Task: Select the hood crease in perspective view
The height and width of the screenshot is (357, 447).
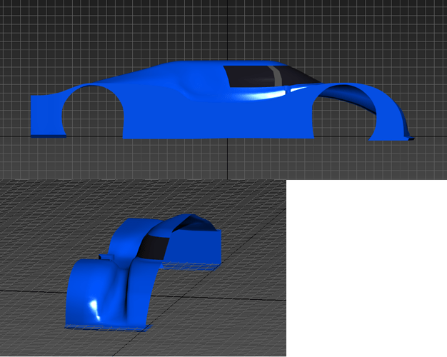Action: click(130, 286)
